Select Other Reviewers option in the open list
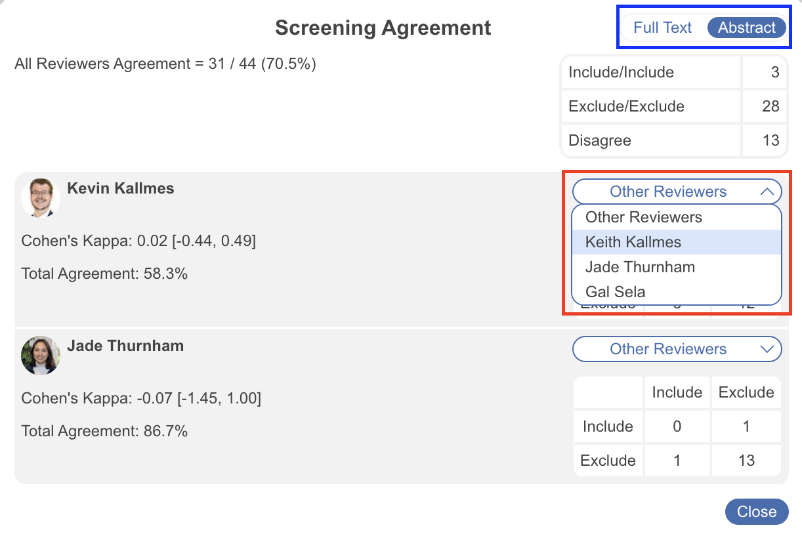Image resolution: width=802 pixels, height=534 pixels. click(x=644, y=217)
